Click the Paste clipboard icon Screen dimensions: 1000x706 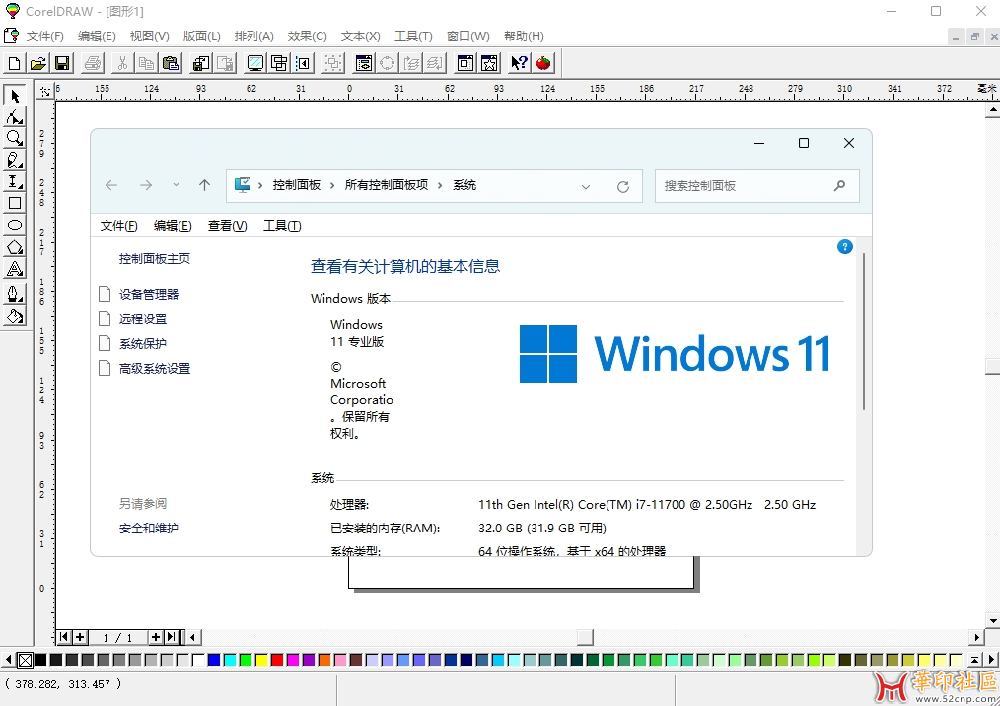pyautogui.click(x=171, y=63)
